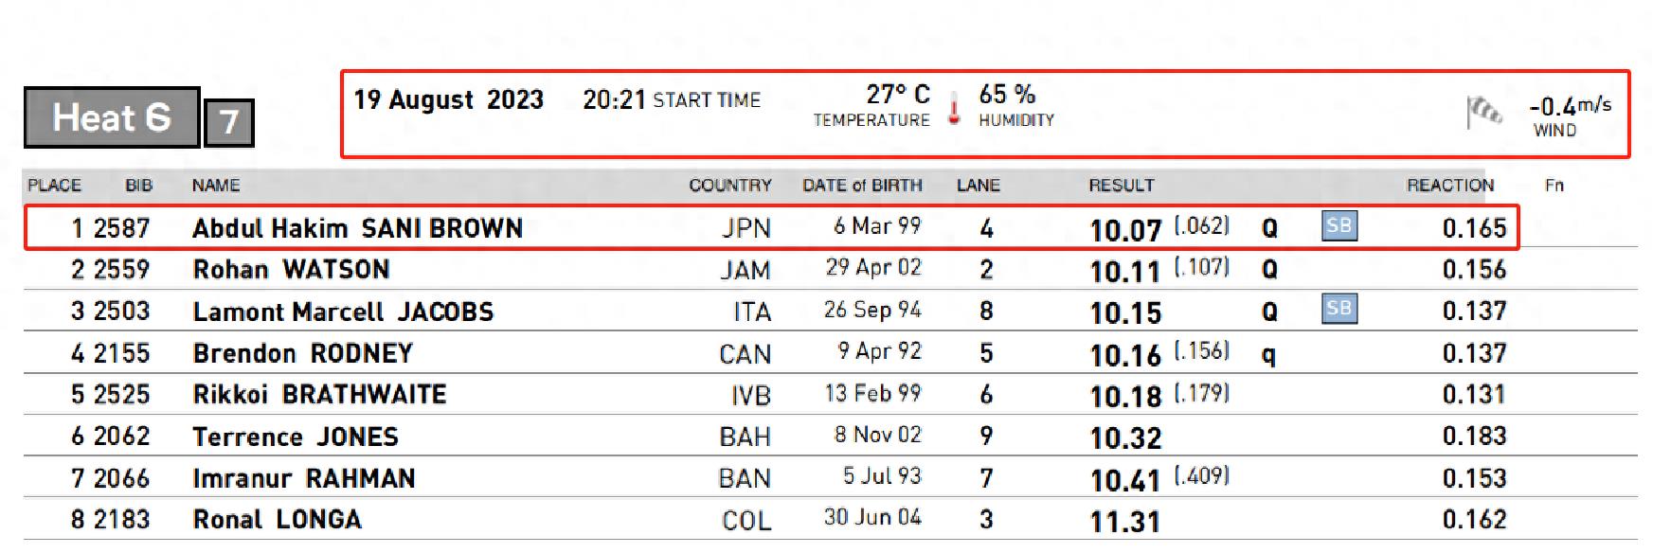Screen dimensions: 1653x553
Task: Click Lamont Marcell JACOBS' name
Action: (343, 312)
